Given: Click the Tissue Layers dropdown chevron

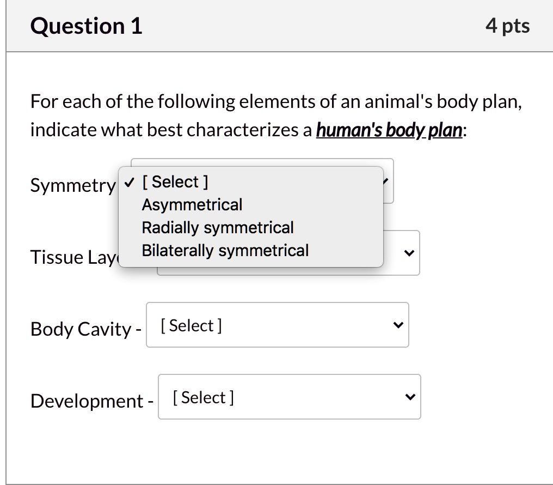Looking at the screenshot, I should click(407, 253).
